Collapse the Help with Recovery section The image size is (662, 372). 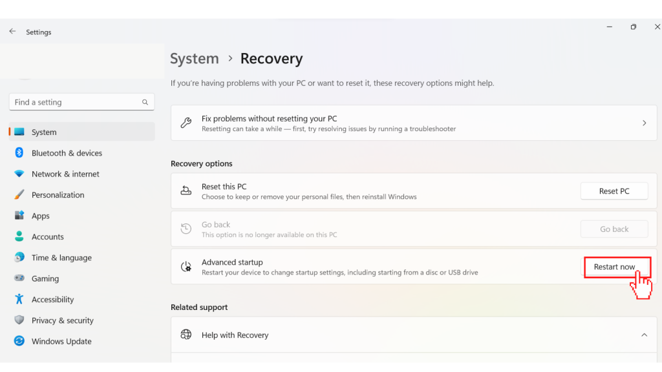(645, 335)
